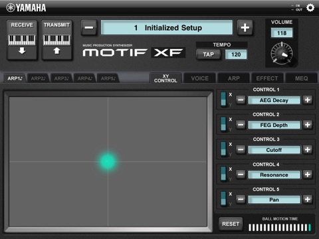Screen dimensions: 319x239
Task: Select the ARP1 tab
Action: click(x=15, y=78)
